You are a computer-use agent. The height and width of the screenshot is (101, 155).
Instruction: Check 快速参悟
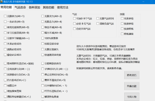(122, 23)
